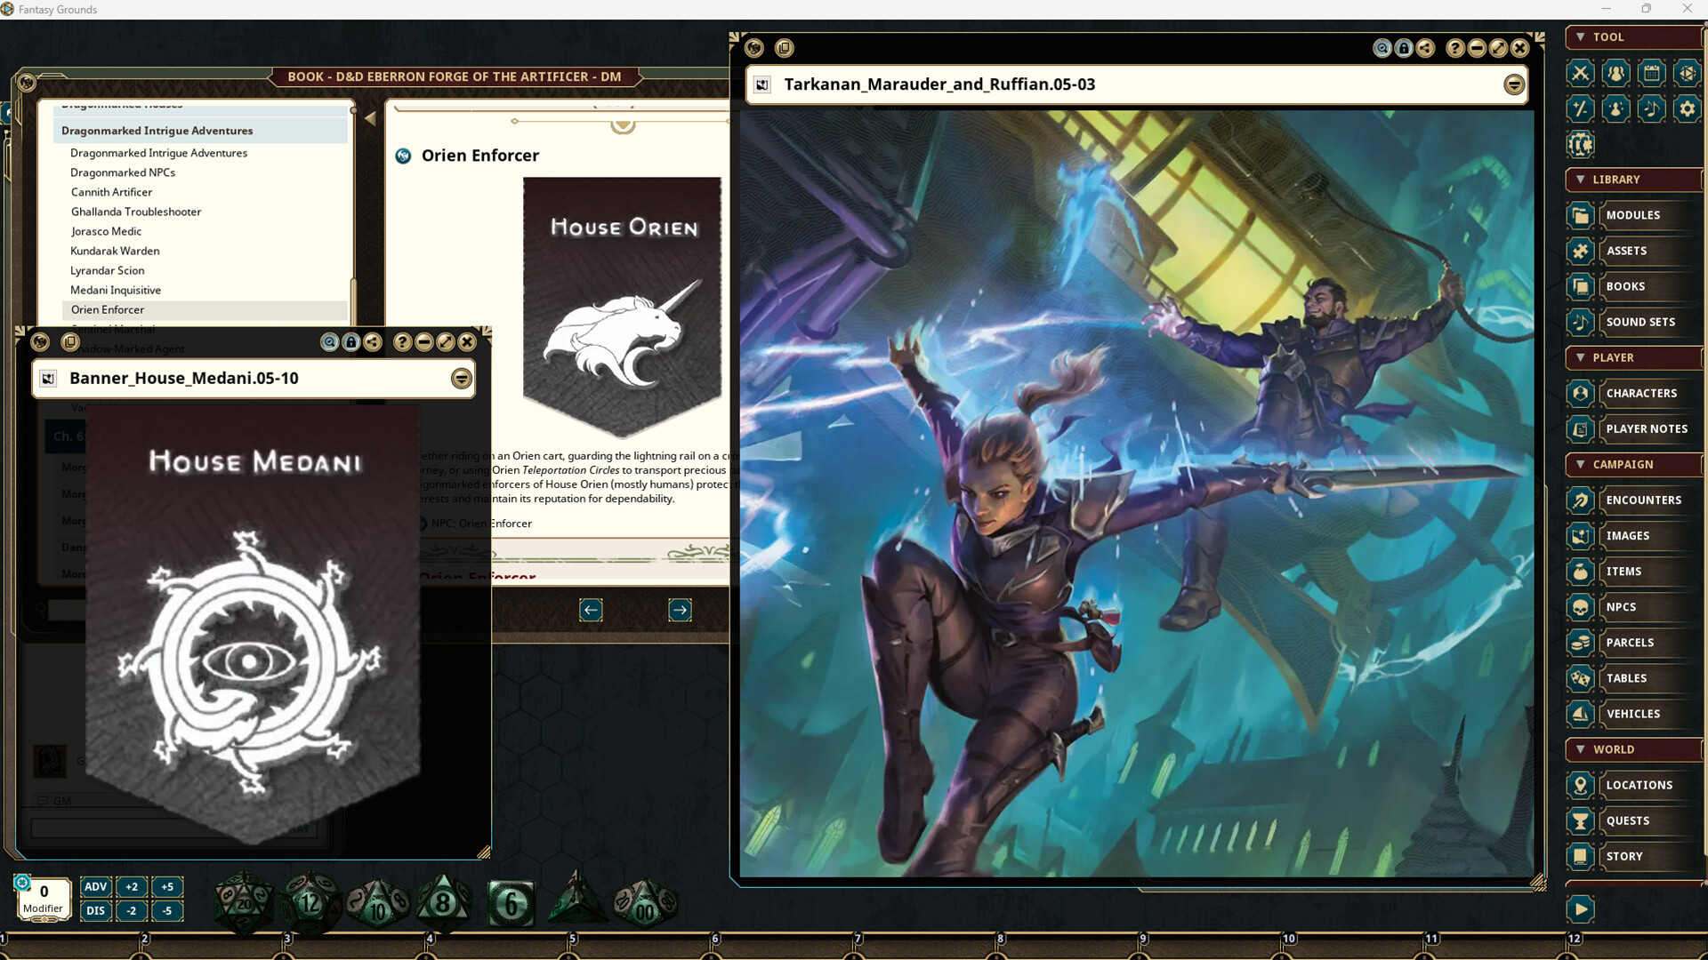Collapse the CAMPAIGN sidebar section
The height and width of the screenshot is (960, 1708).
(1580, 465)
